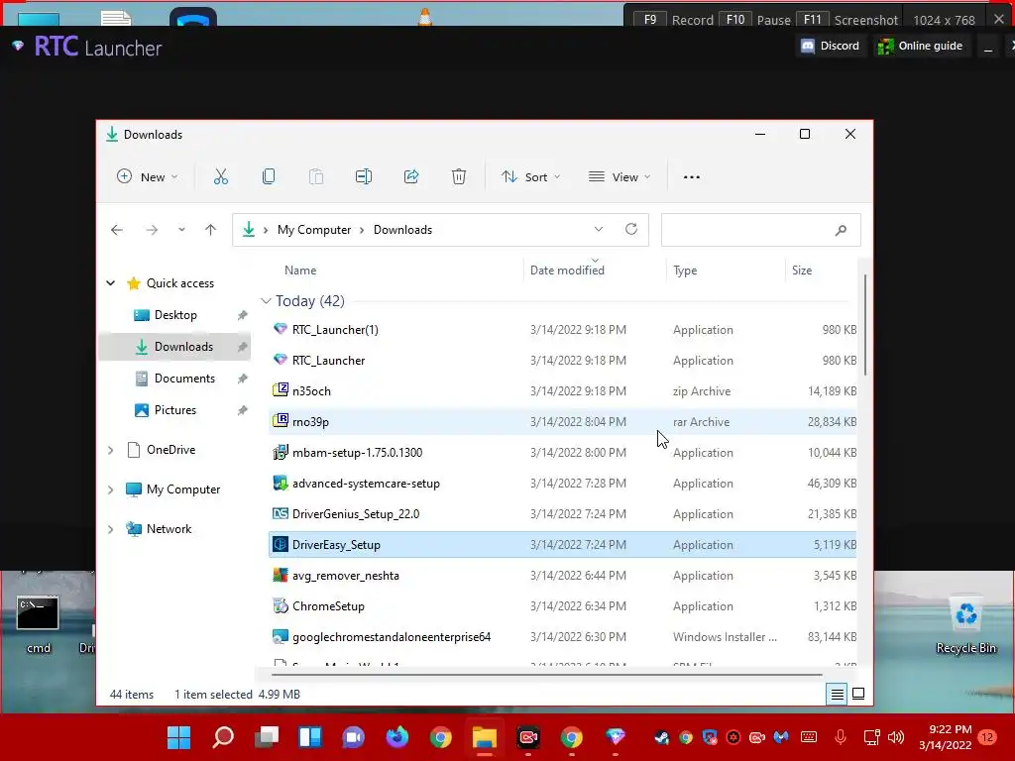Click the Share icon in toolbar
The image size is (1015, 761).
tap(411, 176)
